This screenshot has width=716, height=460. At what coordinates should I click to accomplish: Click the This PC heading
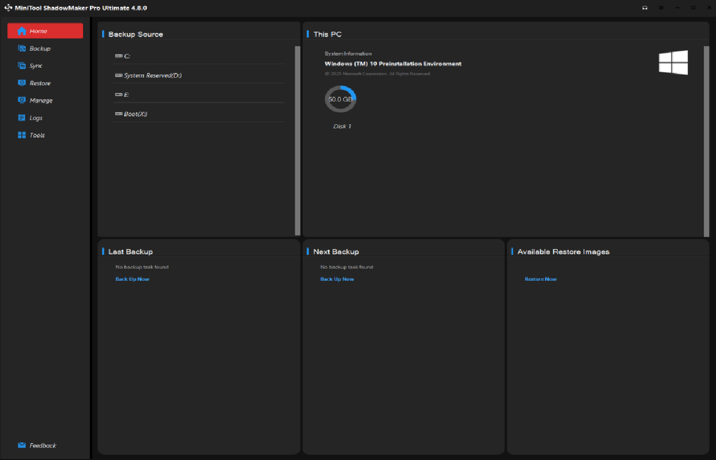[x=327, y=34]
